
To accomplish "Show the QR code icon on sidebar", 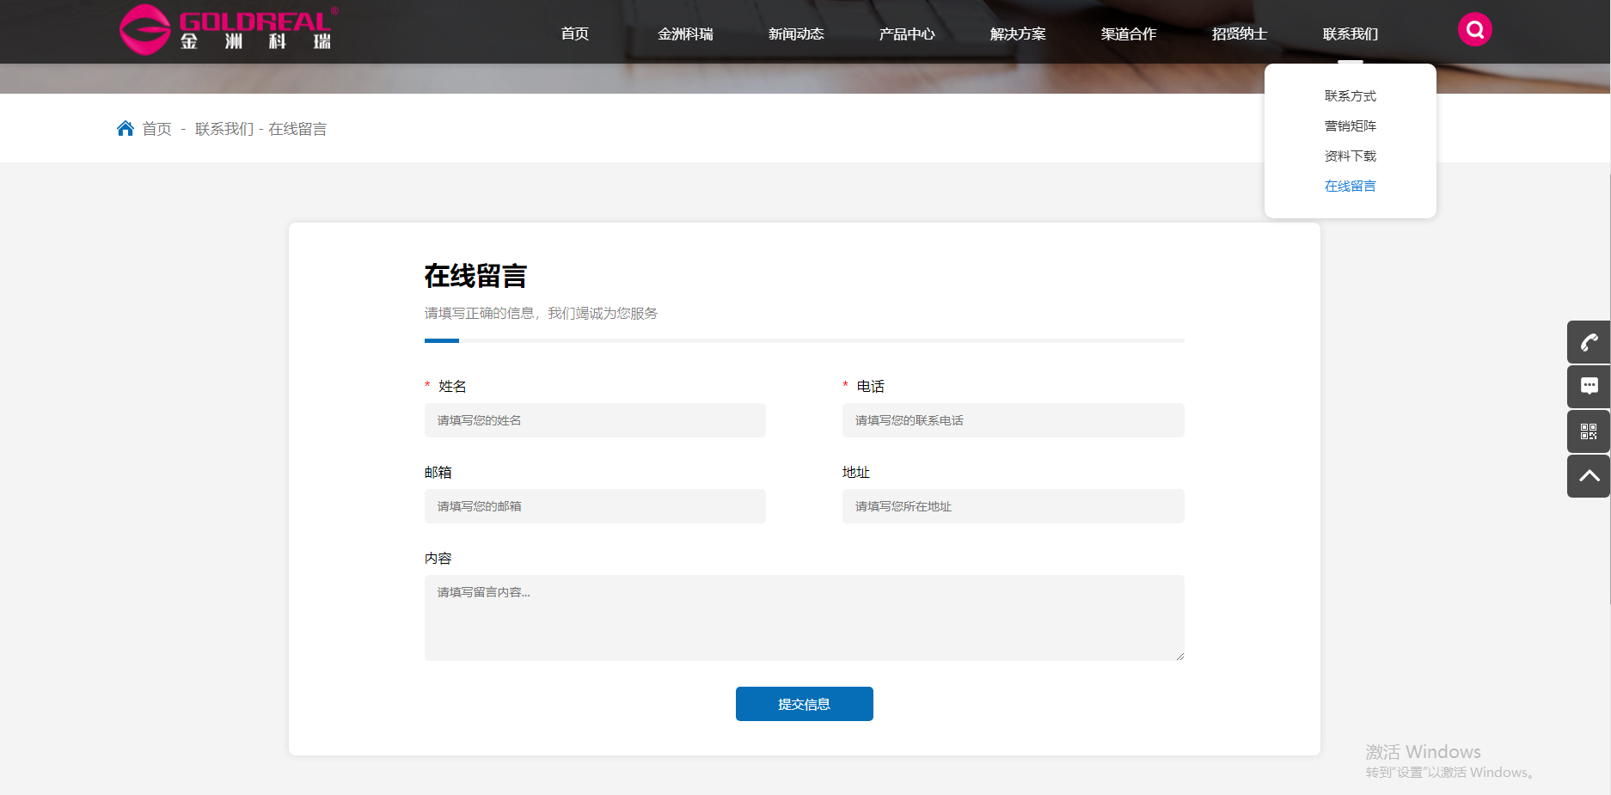I will [1590, 431].
